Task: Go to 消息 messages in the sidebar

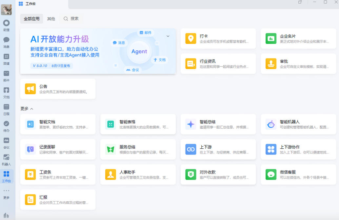Action: [6, 42]
